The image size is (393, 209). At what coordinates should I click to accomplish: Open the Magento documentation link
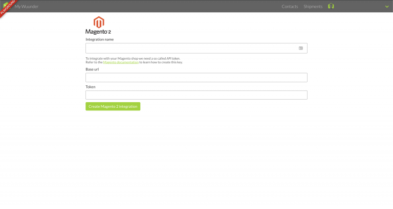coord(121,62)
